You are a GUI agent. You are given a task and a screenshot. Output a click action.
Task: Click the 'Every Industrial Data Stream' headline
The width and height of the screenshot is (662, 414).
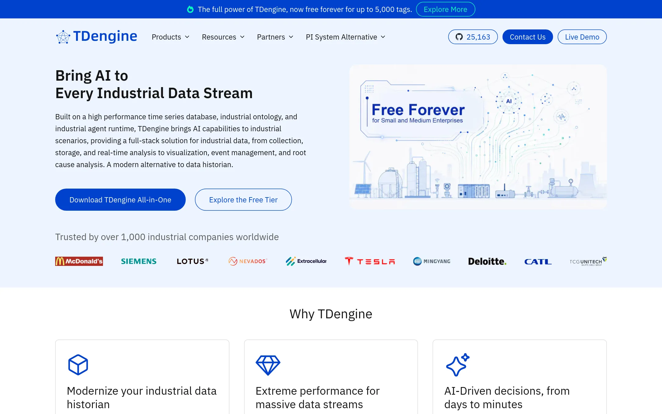pyautogui.click(x=154, y=93)
